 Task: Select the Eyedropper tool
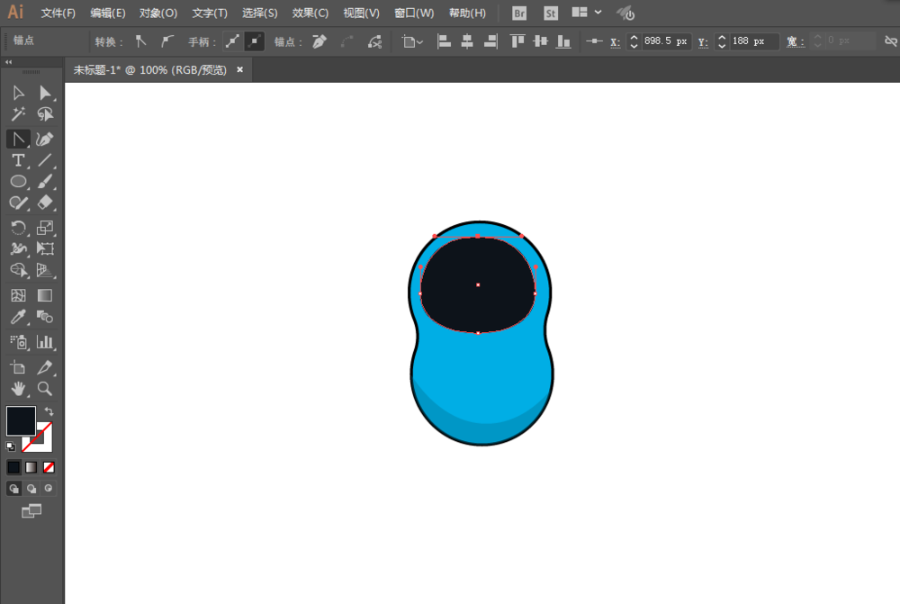point(18,317)
